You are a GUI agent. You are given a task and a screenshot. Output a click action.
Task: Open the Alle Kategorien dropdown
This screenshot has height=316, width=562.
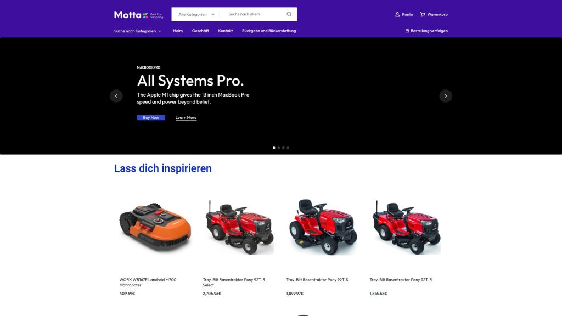196,14
